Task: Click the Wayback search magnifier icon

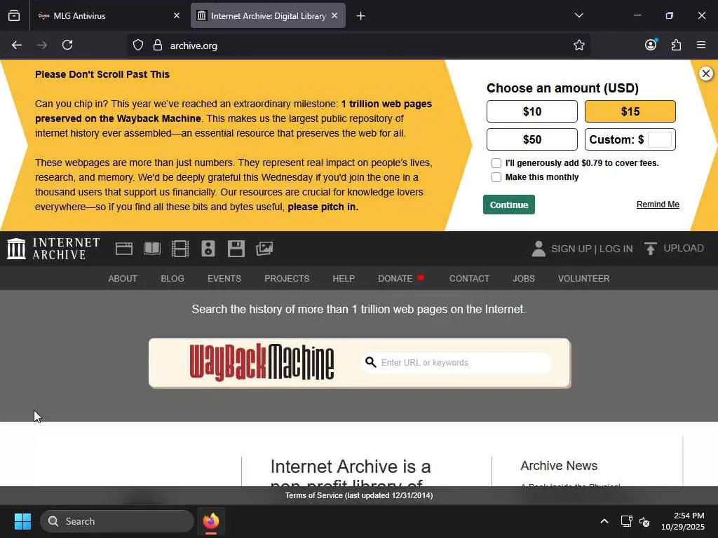Action: point(370,362)
